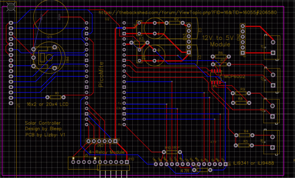Select the 47R resistor at bottom
The width and height of the screenshot is (295, 178).
(x=202, y=170)
